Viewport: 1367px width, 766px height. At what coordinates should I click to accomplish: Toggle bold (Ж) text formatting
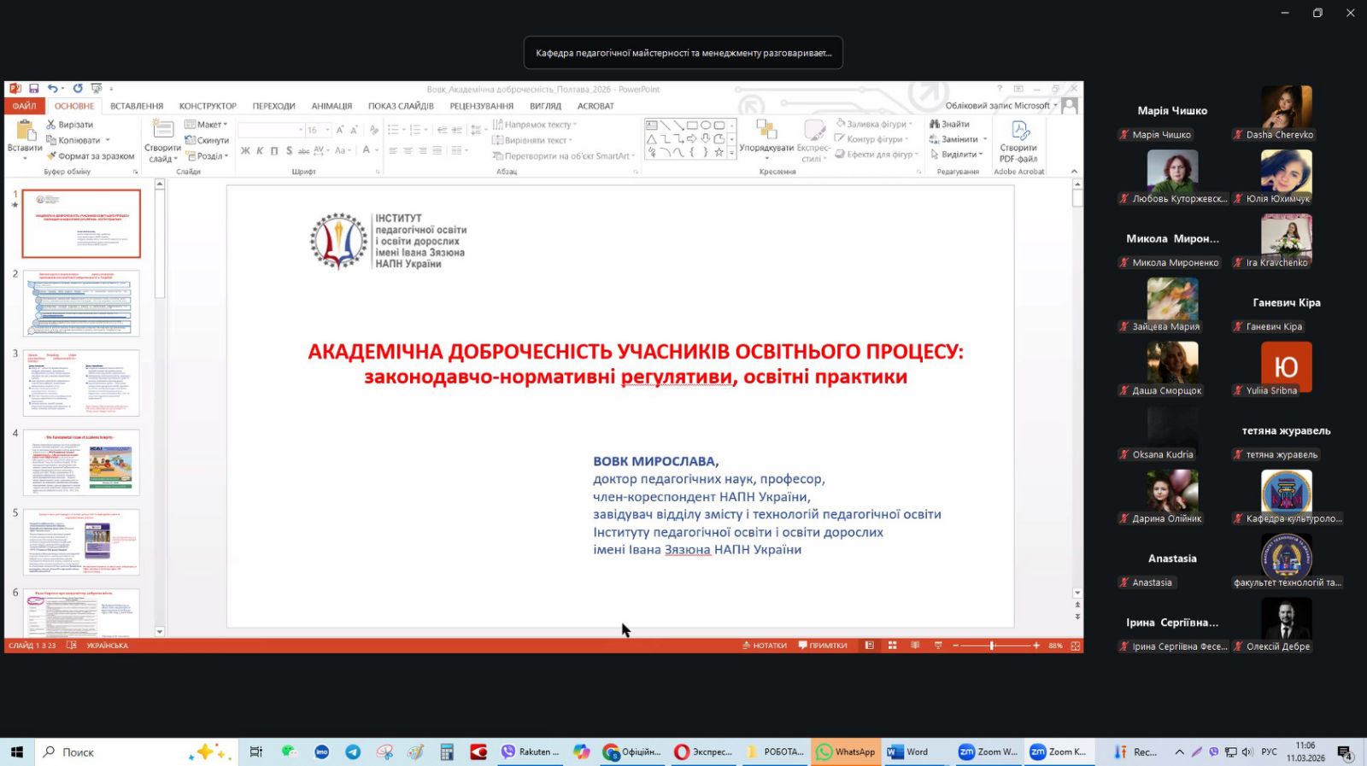click(245, 151)
